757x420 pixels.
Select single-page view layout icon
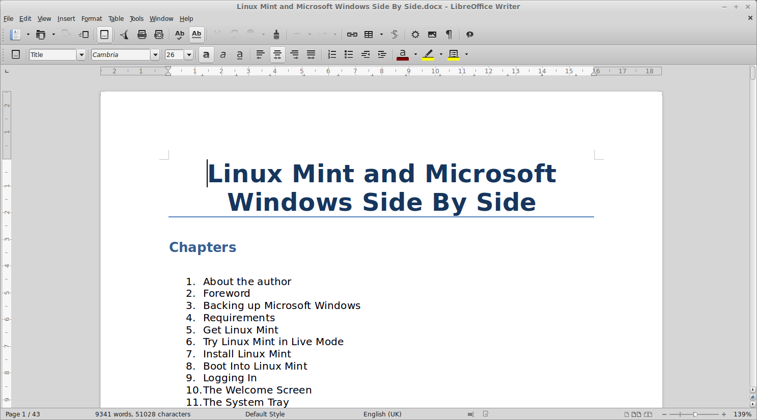point(627,414)
